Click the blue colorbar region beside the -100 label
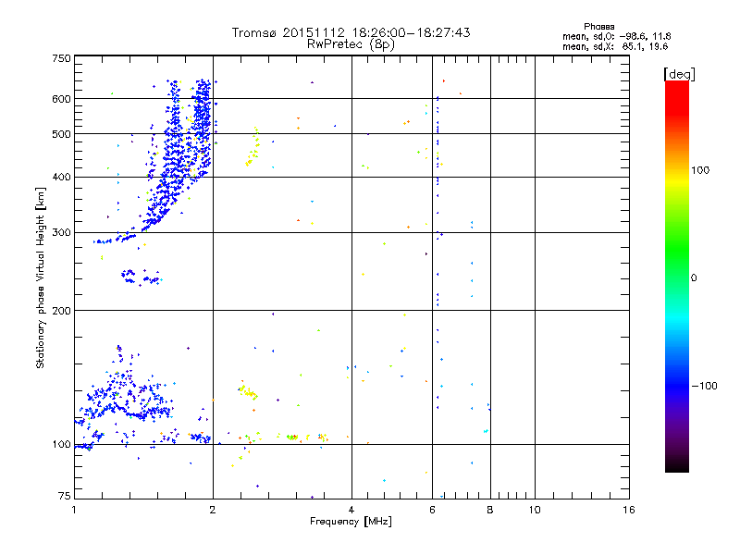740x555 pixels. tap(677, 385)
